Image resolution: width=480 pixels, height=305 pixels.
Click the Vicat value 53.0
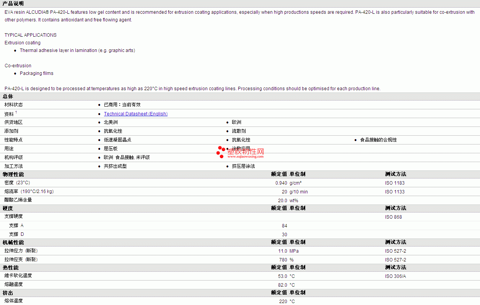283,276
